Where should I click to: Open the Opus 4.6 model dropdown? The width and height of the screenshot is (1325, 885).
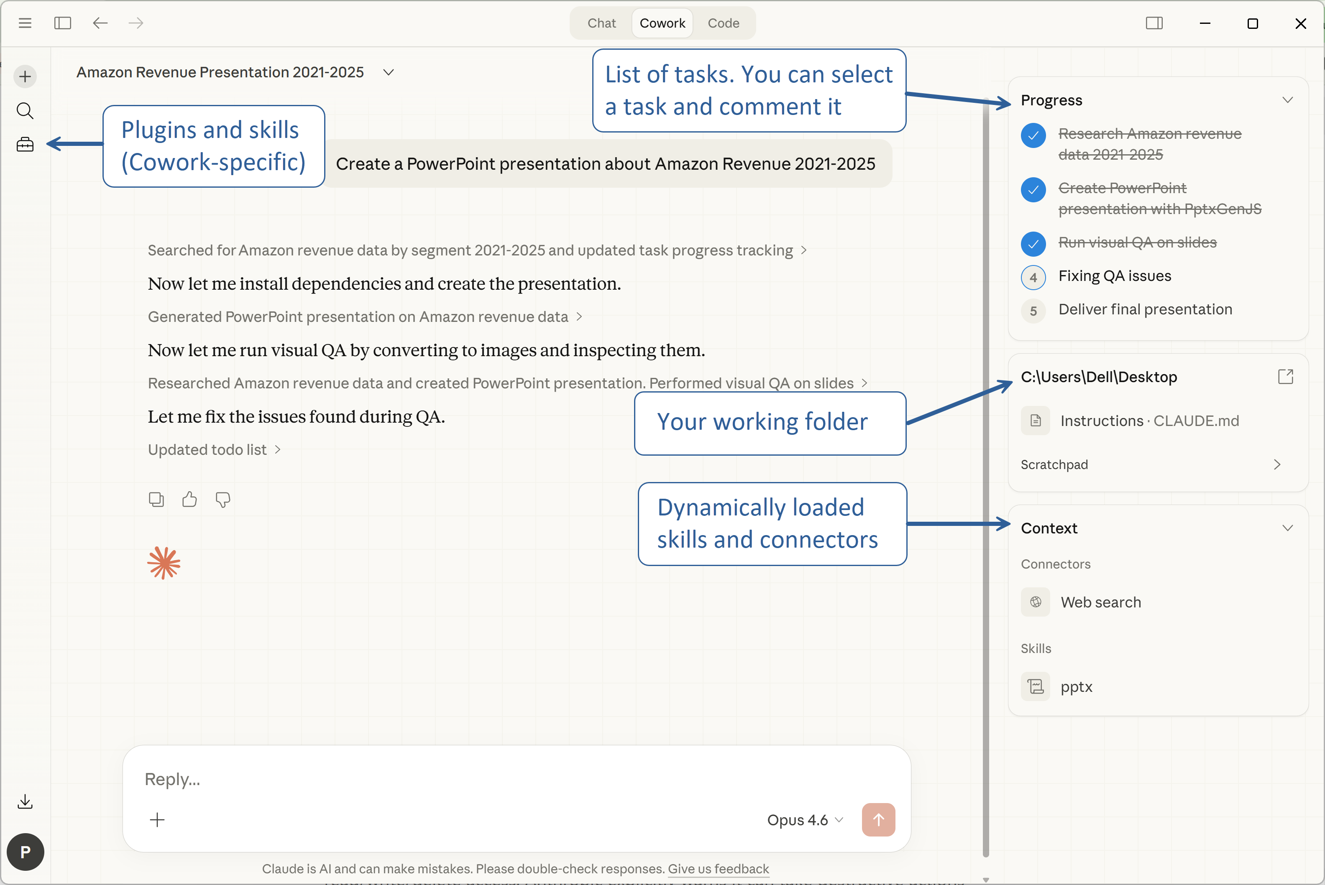(805, 819)
